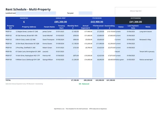The height and width of the screenshot is (114, 161).
Task: Select cell PROP-07
Action: (x=9, y=56)
